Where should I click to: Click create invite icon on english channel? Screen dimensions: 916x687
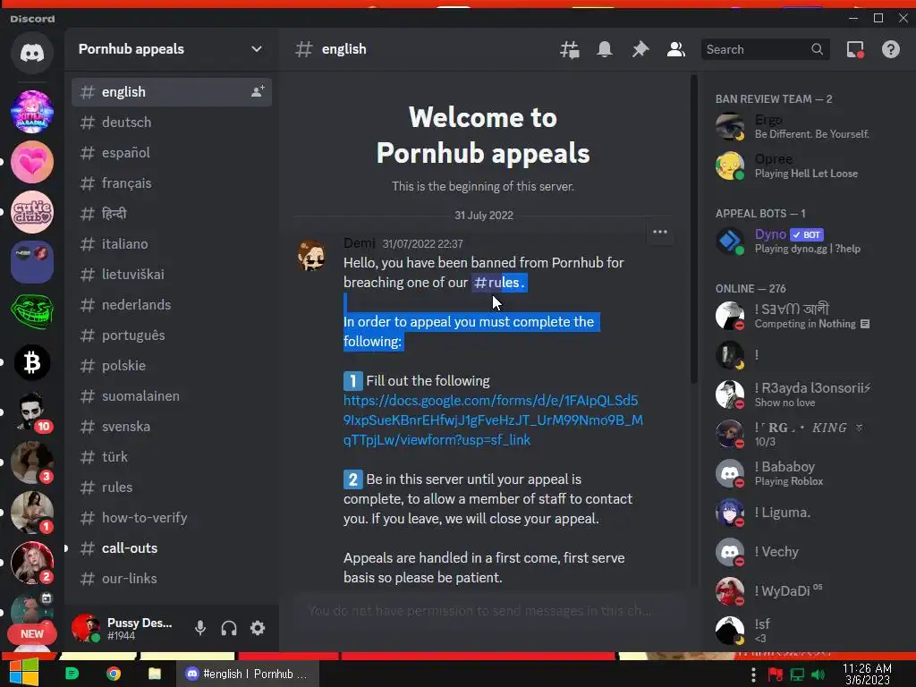click(x=258, y=92)
